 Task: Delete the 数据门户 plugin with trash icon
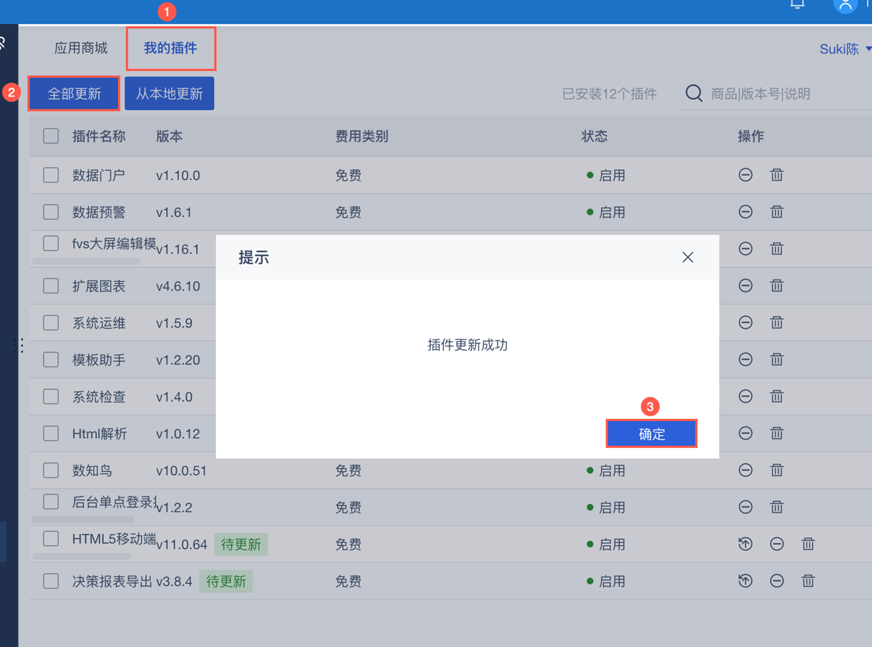(x=777, y=175)
